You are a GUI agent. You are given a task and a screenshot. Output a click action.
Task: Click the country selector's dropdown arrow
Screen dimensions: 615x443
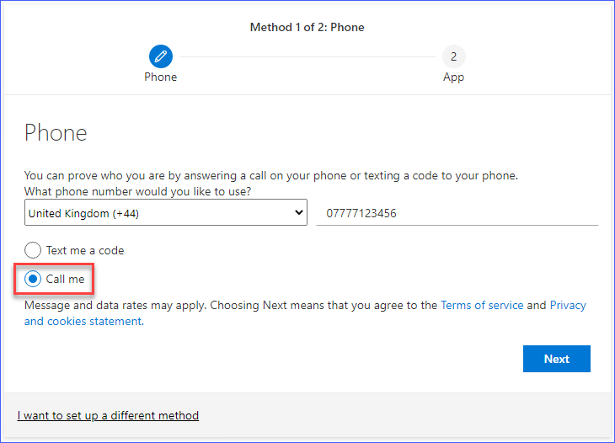(298, 213)
